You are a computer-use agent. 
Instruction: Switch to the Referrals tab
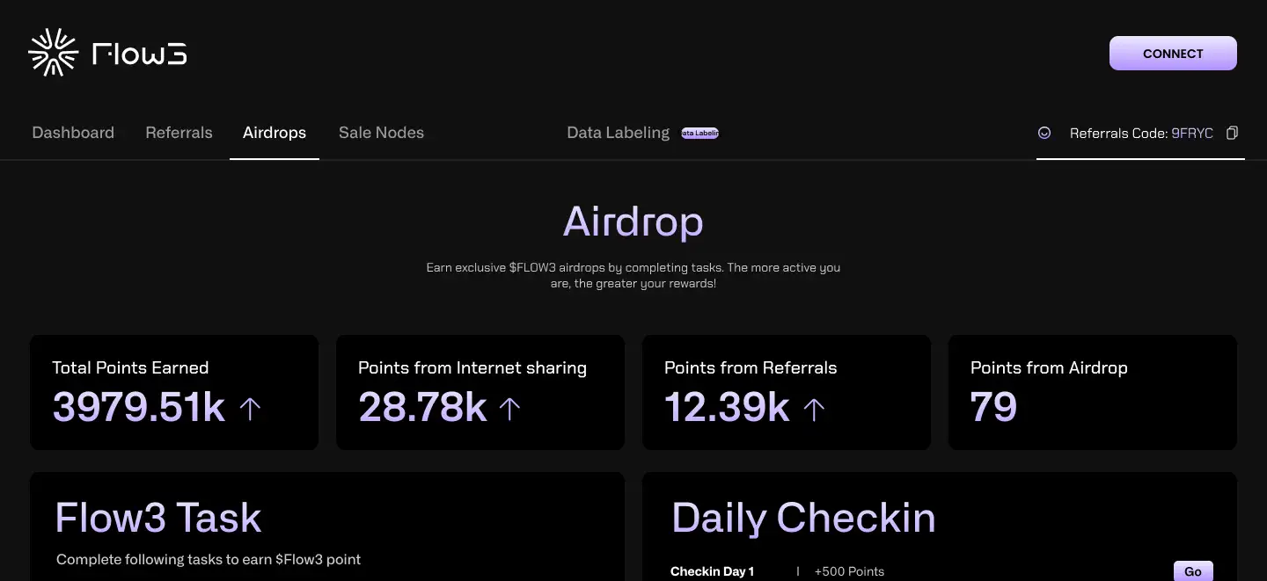pyautogui.click(x=179, y=133)
